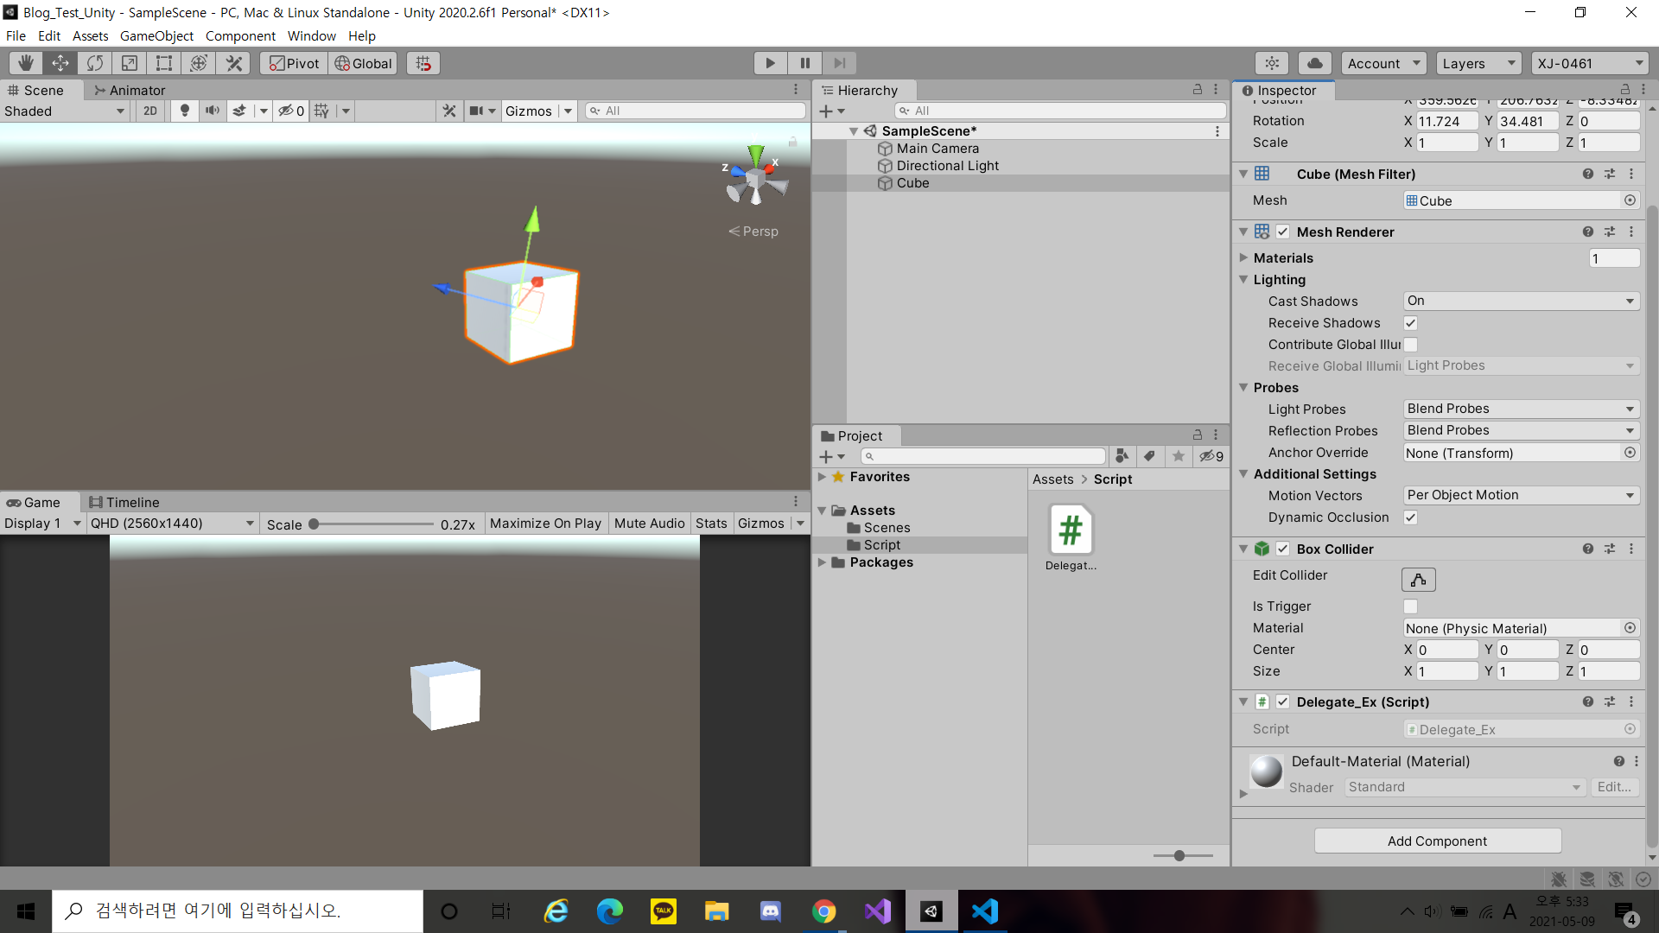Select the Cube in the Hierarchy
This screenshot has height=933, width=1659.
912,182
